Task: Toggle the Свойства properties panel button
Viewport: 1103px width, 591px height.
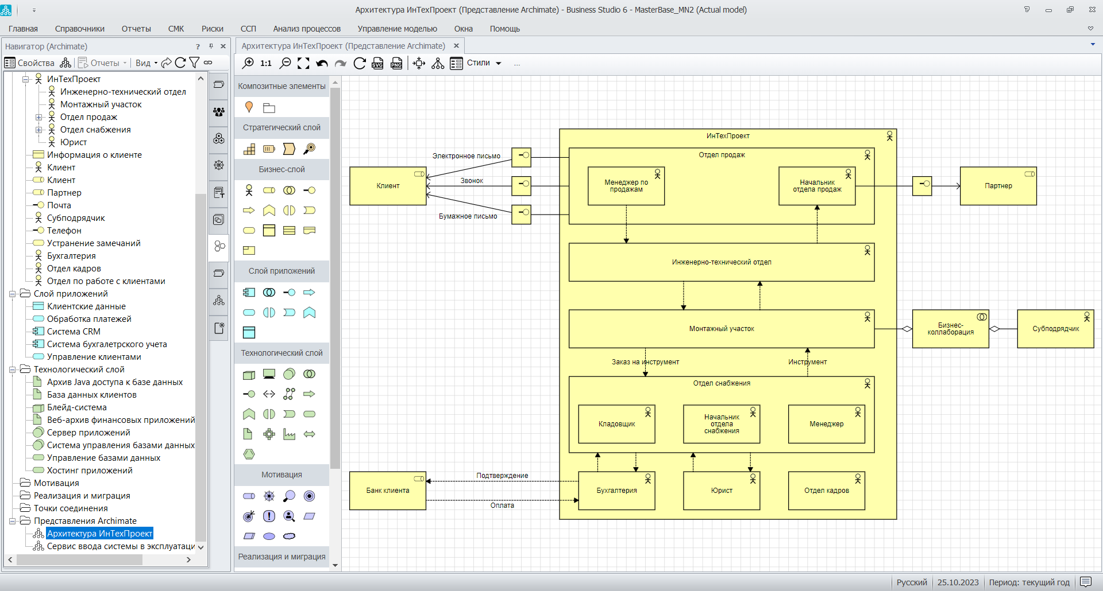Action: click(x=29, y=63)
